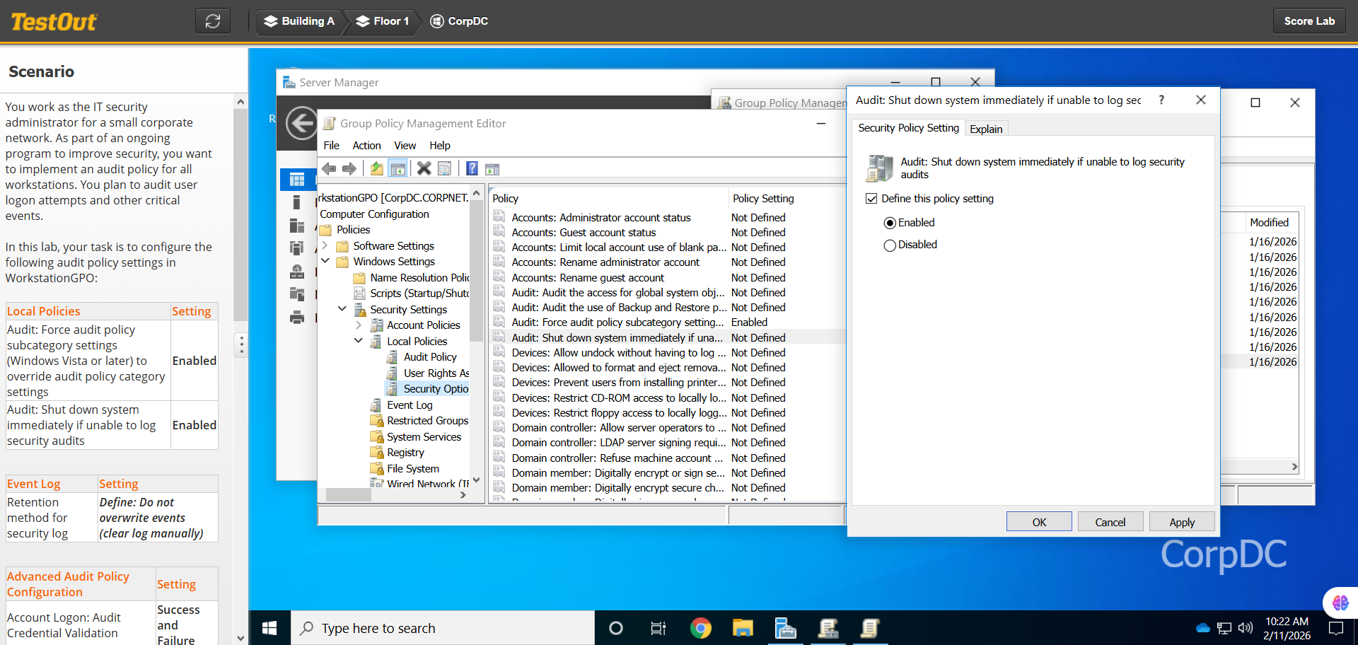Open the Properties toolbar icon

tap(445, 168)
